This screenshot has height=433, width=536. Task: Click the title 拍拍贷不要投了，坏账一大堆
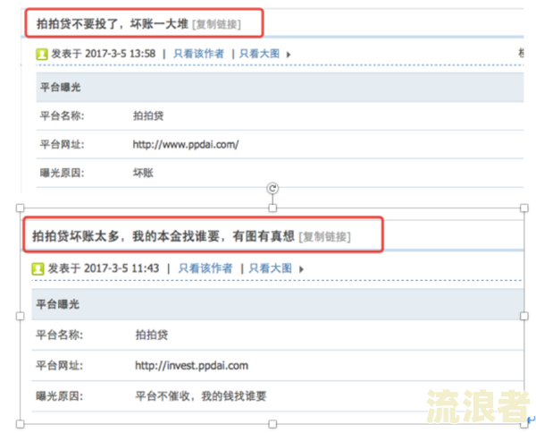pos(113,24)
